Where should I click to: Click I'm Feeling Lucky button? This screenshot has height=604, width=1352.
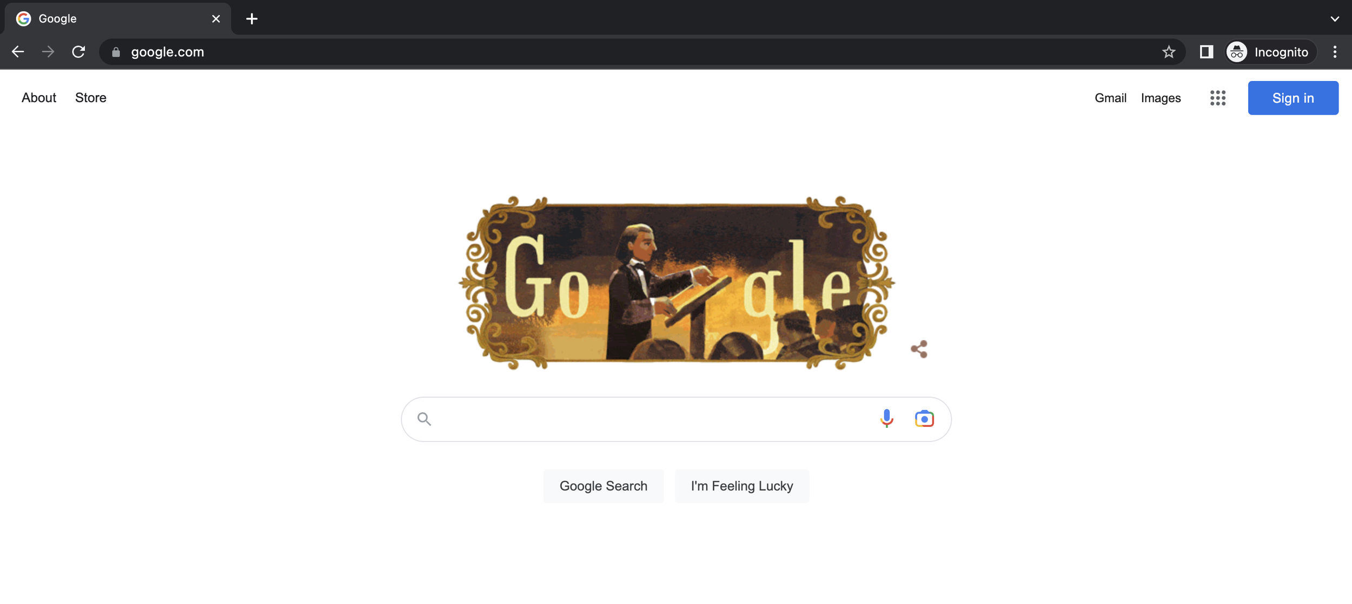(x=741, y=486)
